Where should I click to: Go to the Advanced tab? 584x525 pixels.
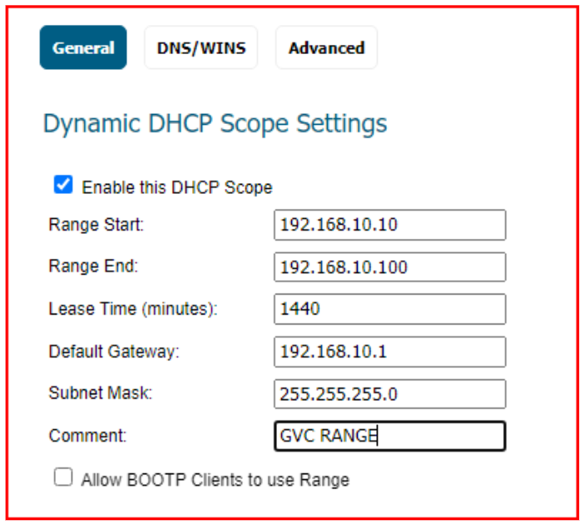[x=326, y=47]
